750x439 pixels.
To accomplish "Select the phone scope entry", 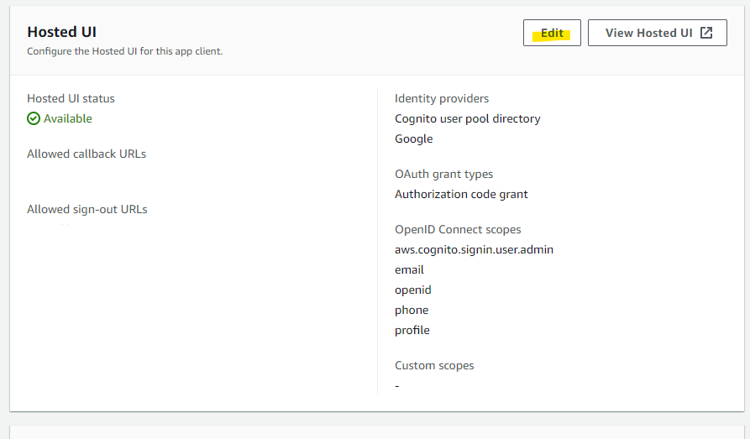I will pyautogui.click(x=412, y=311).
